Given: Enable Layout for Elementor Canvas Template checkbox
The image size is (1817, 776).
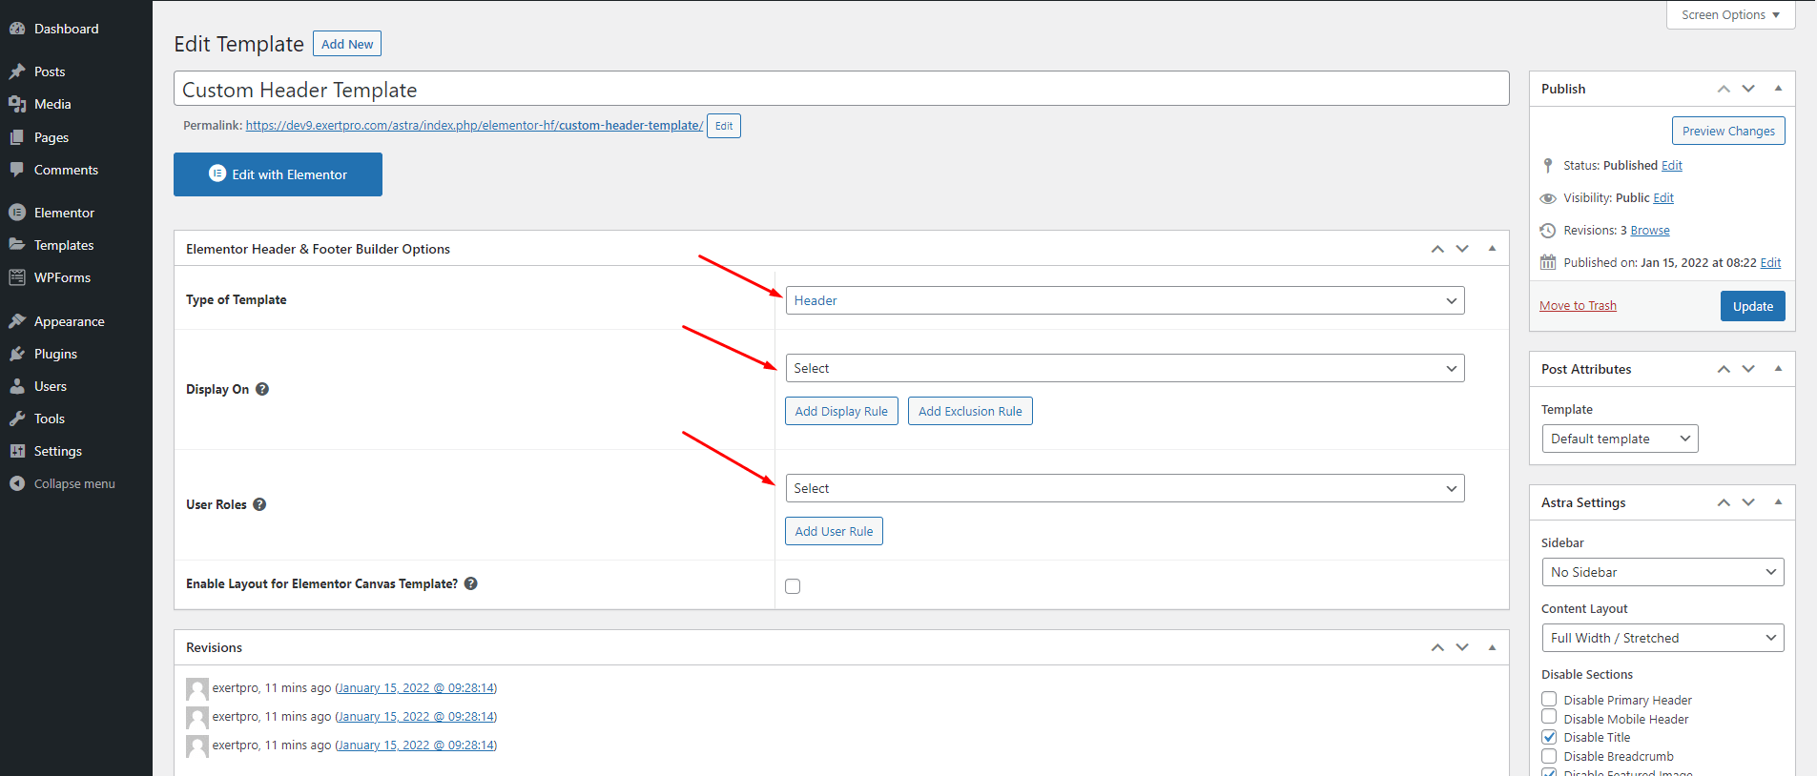Looking at the screenshot, I should [x=793, y=586].
